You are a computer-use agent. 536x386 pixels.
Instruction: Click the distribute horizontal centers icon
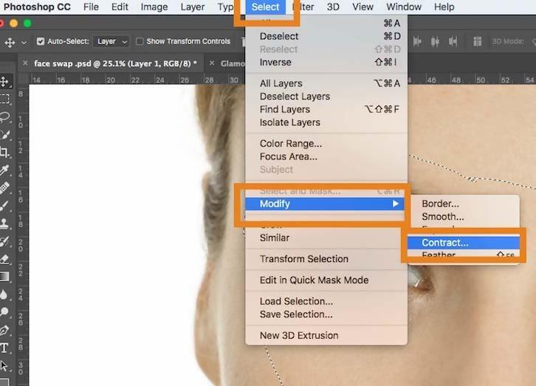coord(435,41)
